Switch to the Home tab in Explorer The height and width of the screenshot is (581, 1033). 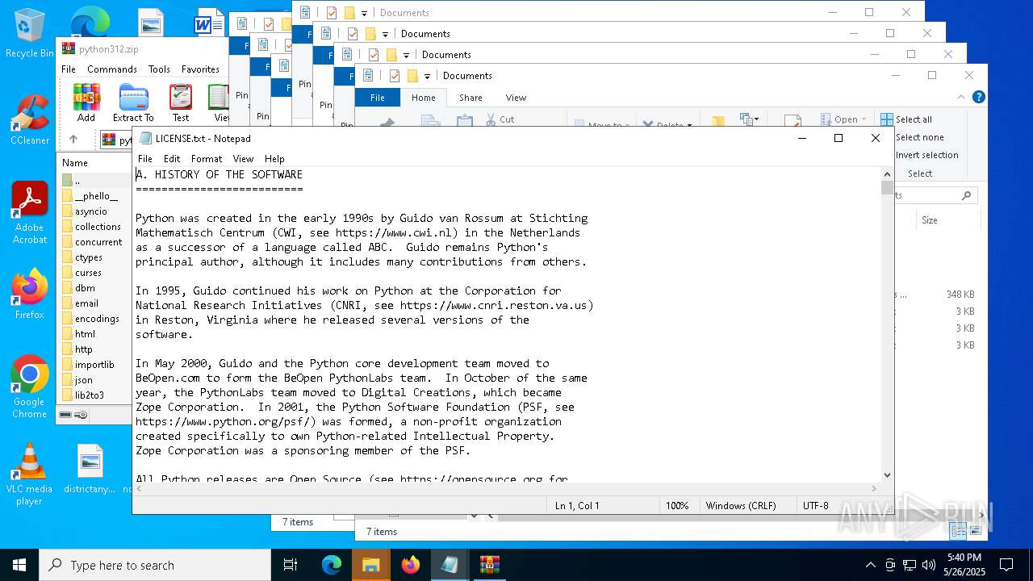(423, 98)
